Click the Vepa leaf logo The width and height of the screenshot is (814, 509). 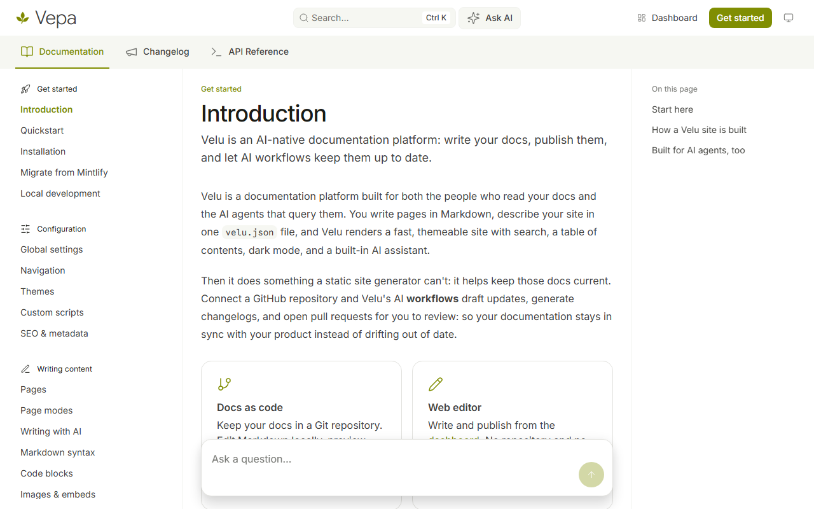(x=23, y=18)
